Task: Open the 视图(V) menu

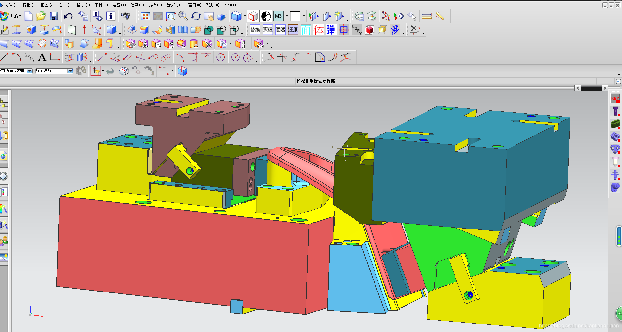Action: click(47, 5)
